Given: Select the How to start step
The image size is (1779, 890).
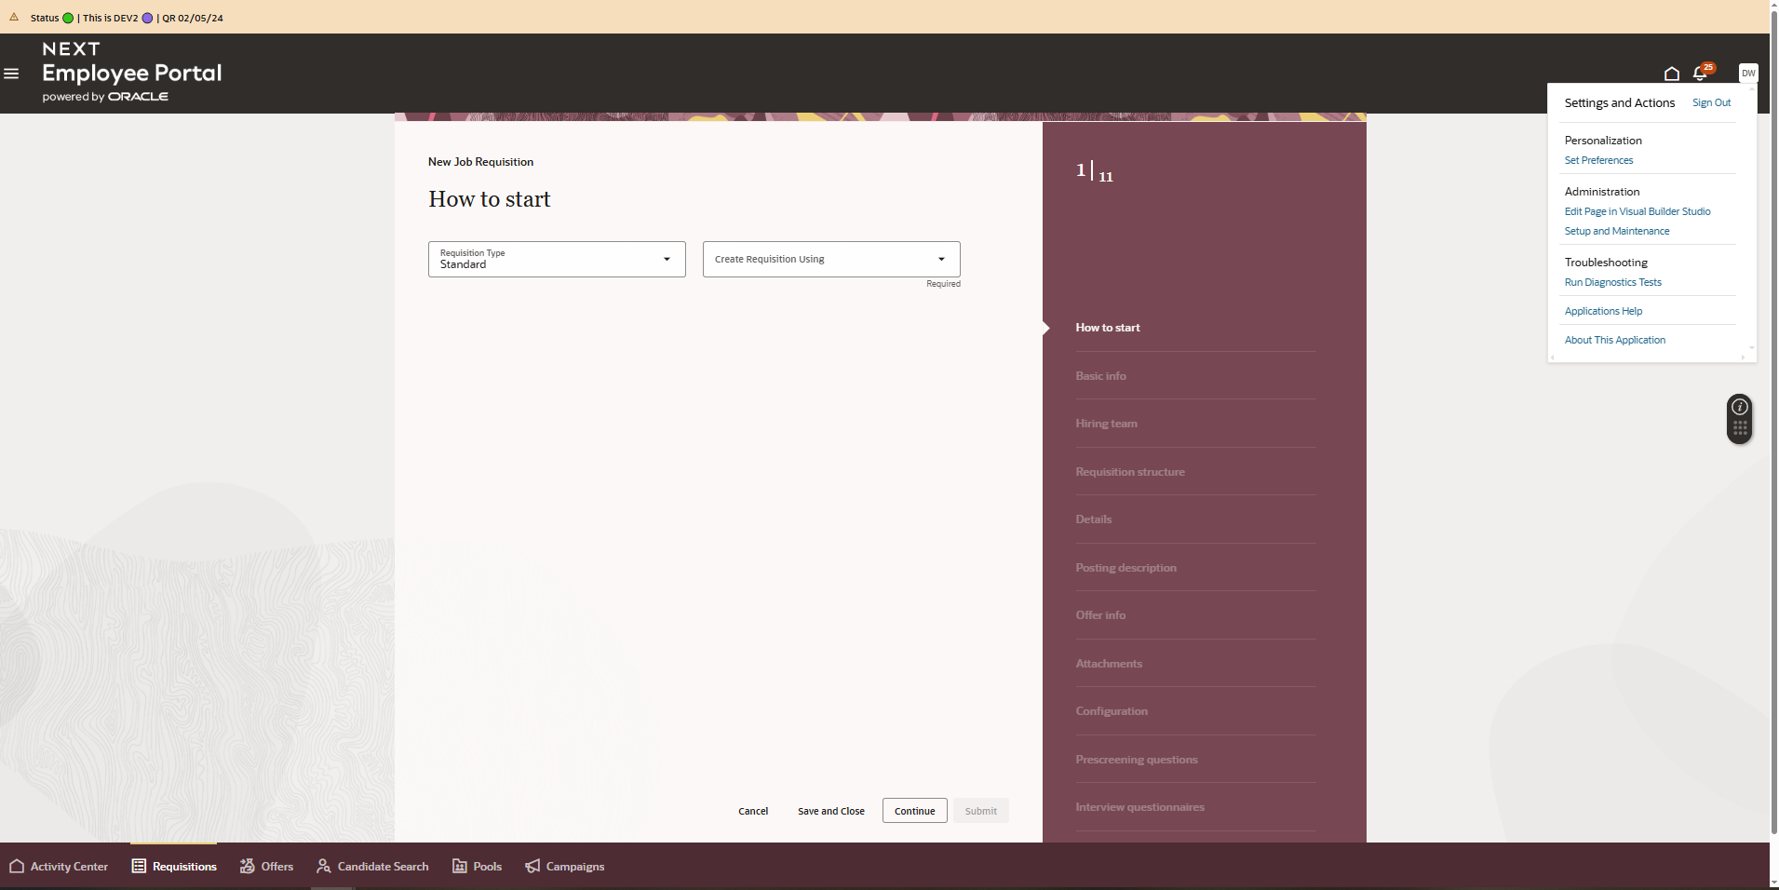Looking at the screenshot, I should (1108, 328).
